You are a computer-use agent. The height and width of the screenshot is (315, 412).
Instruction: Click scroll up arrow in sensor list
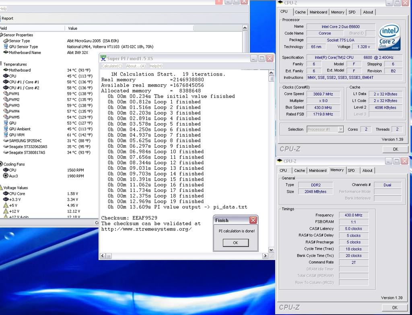coord(245,28)
